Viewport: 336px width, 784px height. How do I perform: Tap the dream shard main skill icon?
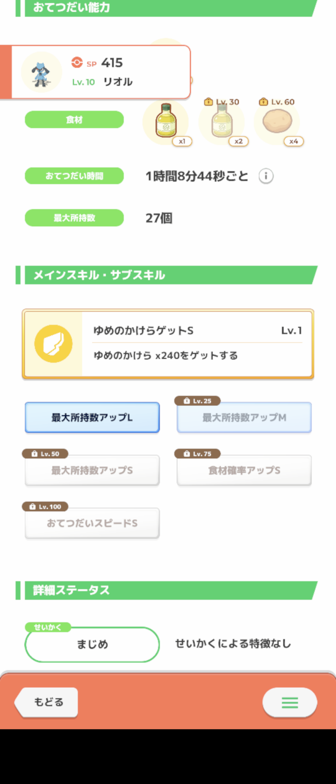(53, 344)
